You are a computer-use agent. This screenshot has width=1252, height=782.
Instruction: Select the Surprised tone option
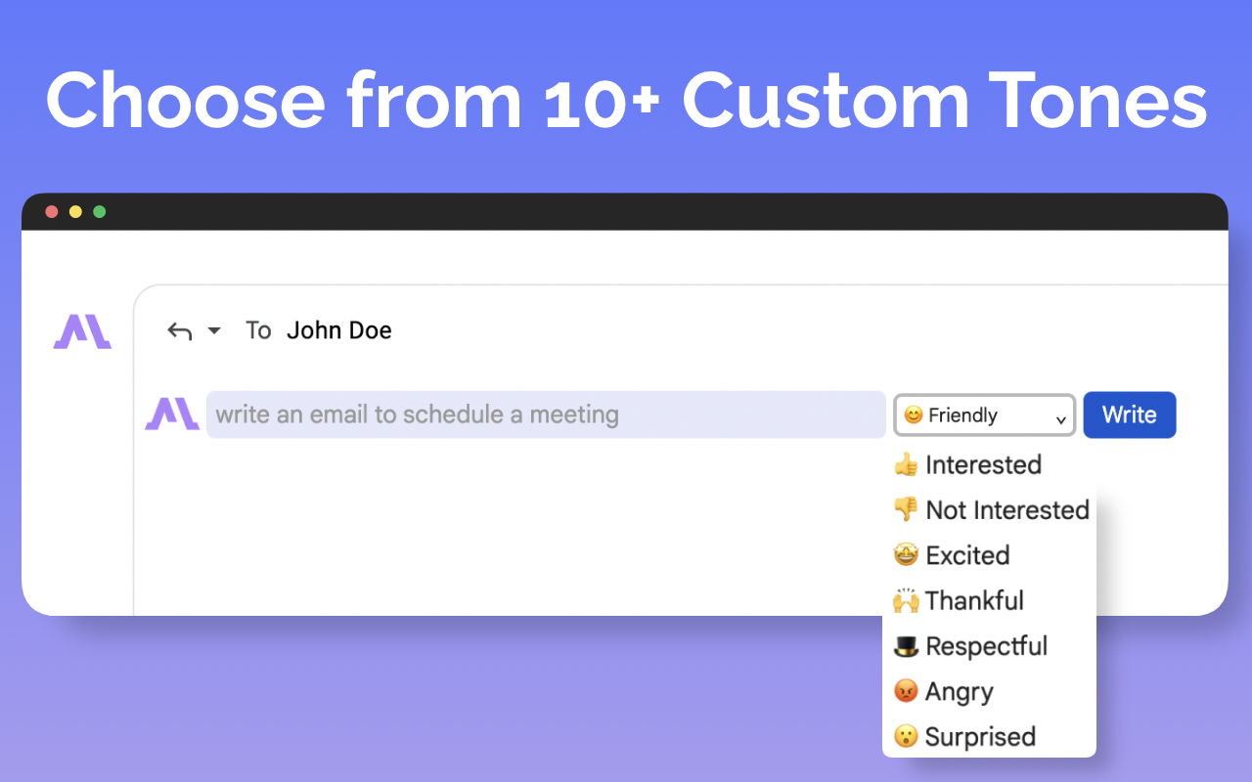tap(964, 736)
